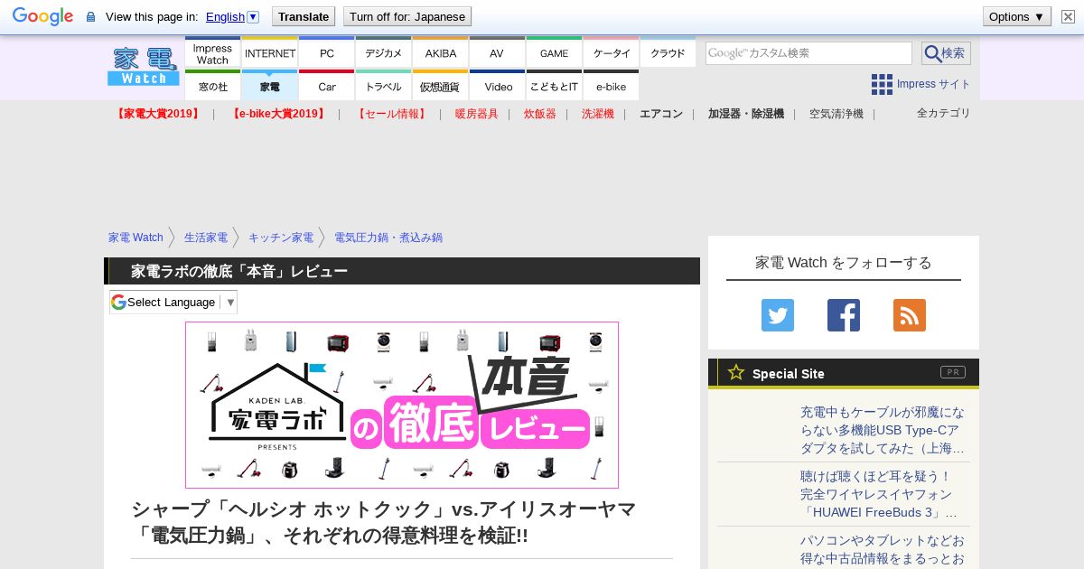Image resolution: width=1084 pixels, height=569 pixels.
Task: Open the PC tab
Action: point(327,53)
